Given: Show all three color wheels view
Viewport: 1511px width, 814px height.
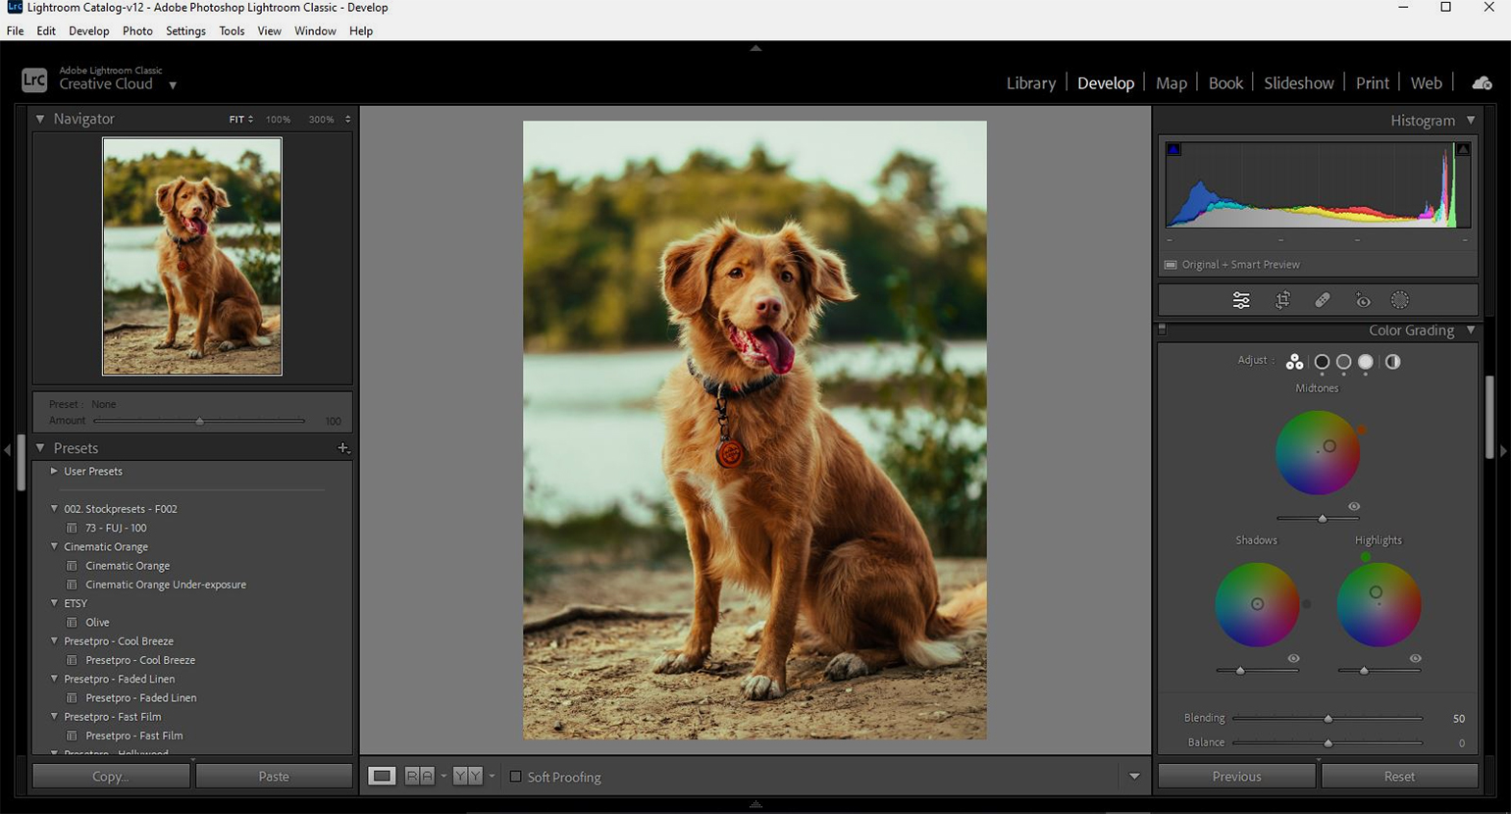Looking at the screenshot, I should pos(1294,362).
